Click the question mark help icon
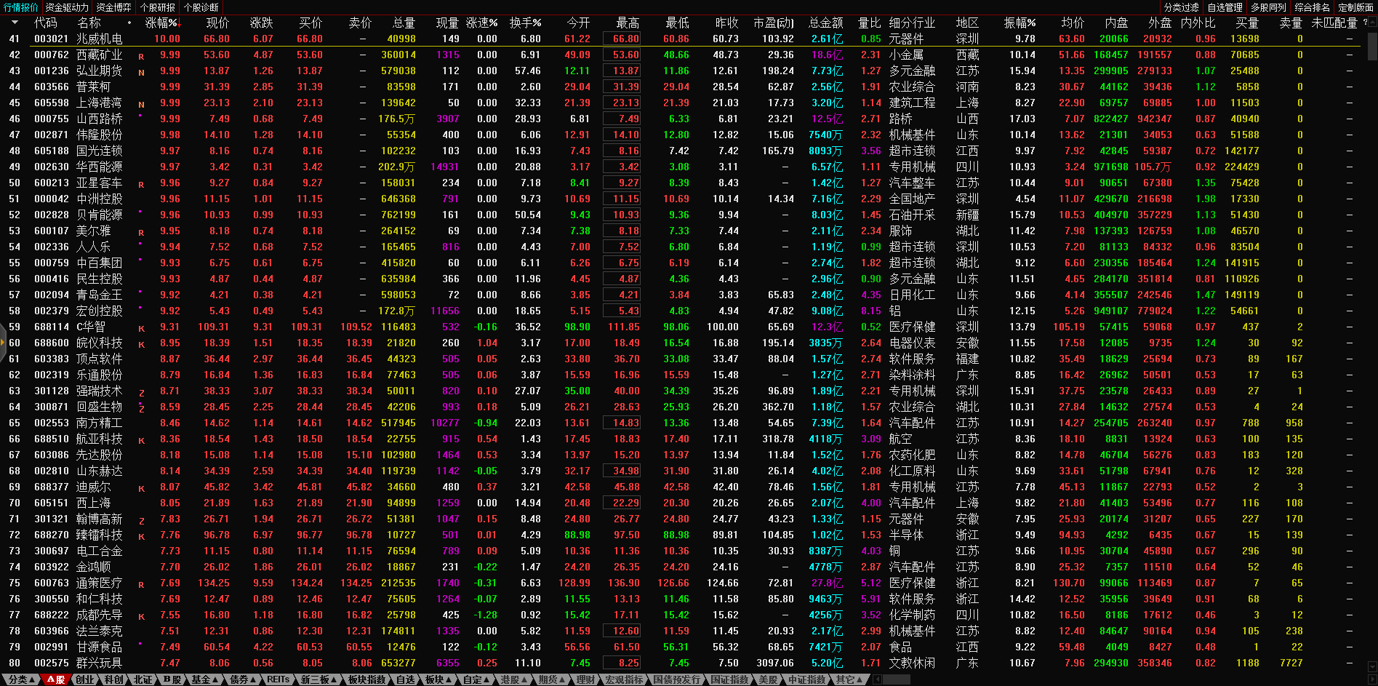The width and height of the screenshot is (1378, 686). [1364, 23]
